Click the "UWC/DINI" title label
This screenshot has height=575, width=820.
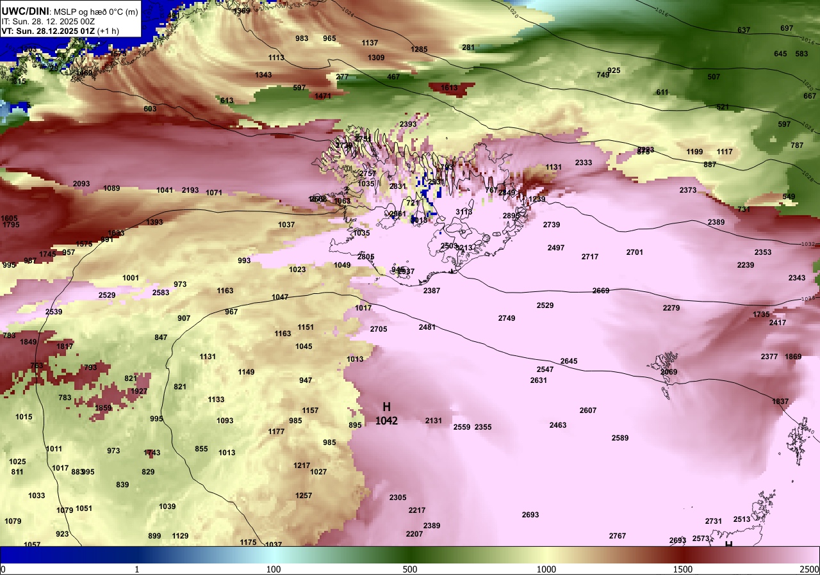tap(24, 11)
